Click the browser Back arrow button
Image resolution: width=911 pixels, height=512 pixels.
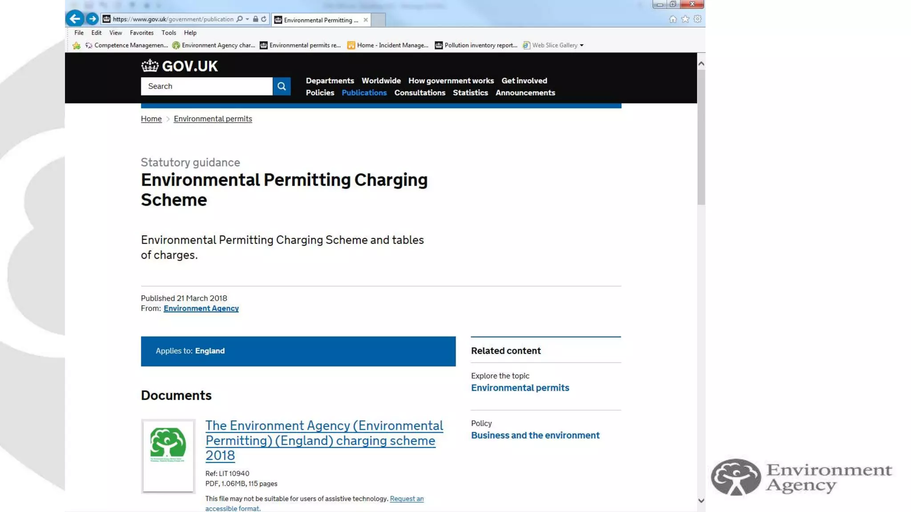click(x=75, y=19)
